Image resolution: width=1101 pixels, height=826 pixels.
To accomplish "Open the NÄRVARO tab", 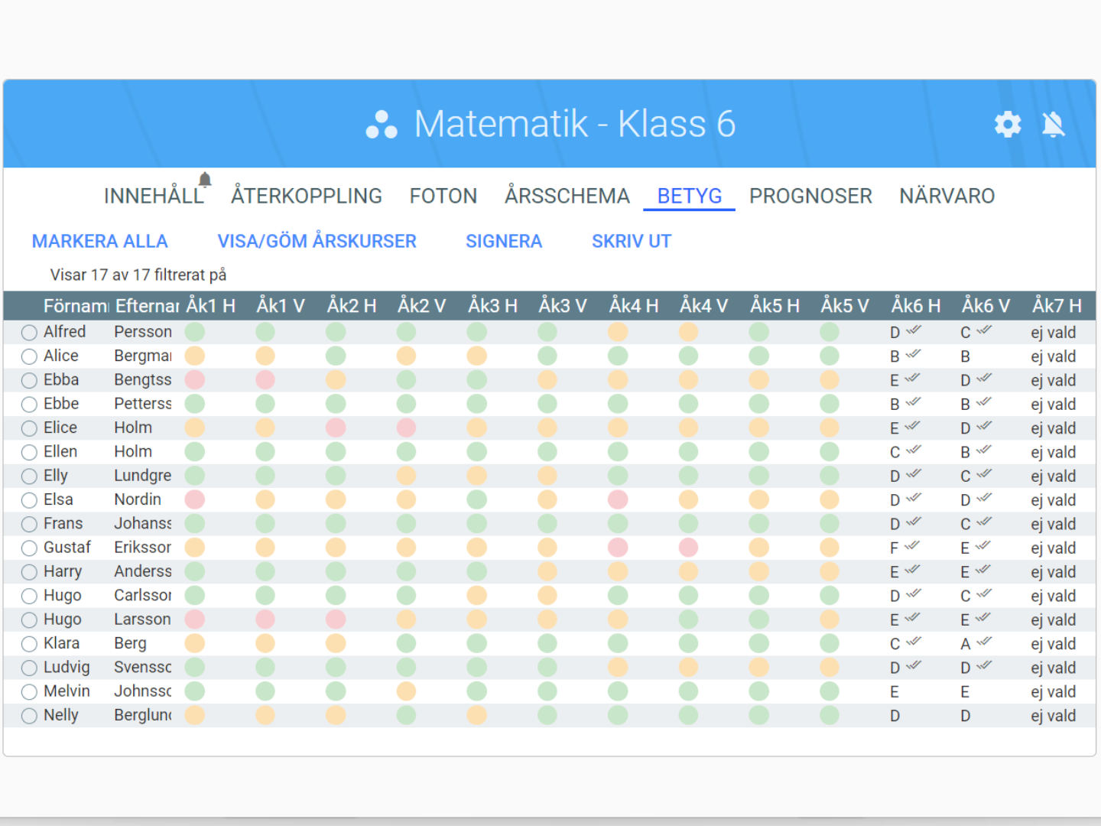I will point(947,197).
